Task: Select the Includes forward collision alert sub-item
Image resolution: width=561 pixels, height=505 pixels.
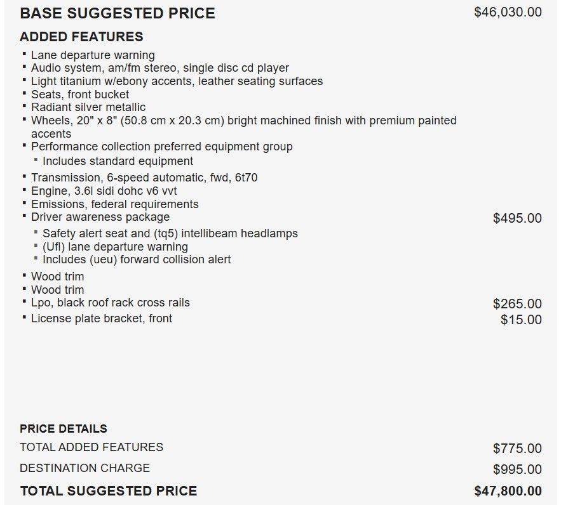Action: coord(137,259)
